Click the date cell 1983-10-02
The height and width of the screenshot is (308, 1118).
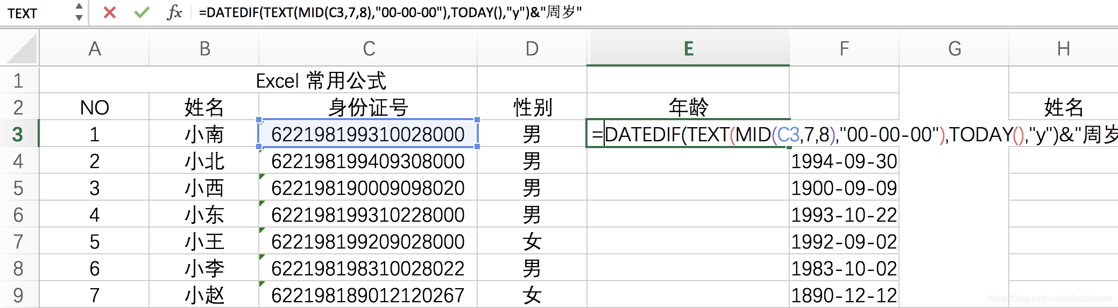click(x=844, y=268)
